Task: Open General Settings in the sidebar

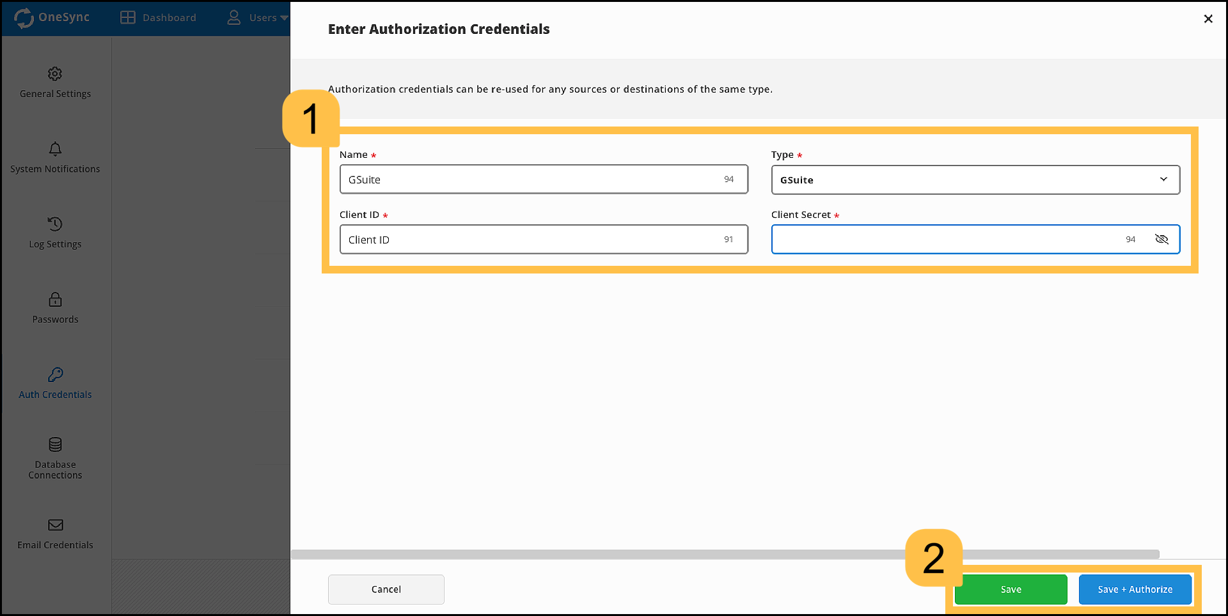Action: [x=55, y=82]
